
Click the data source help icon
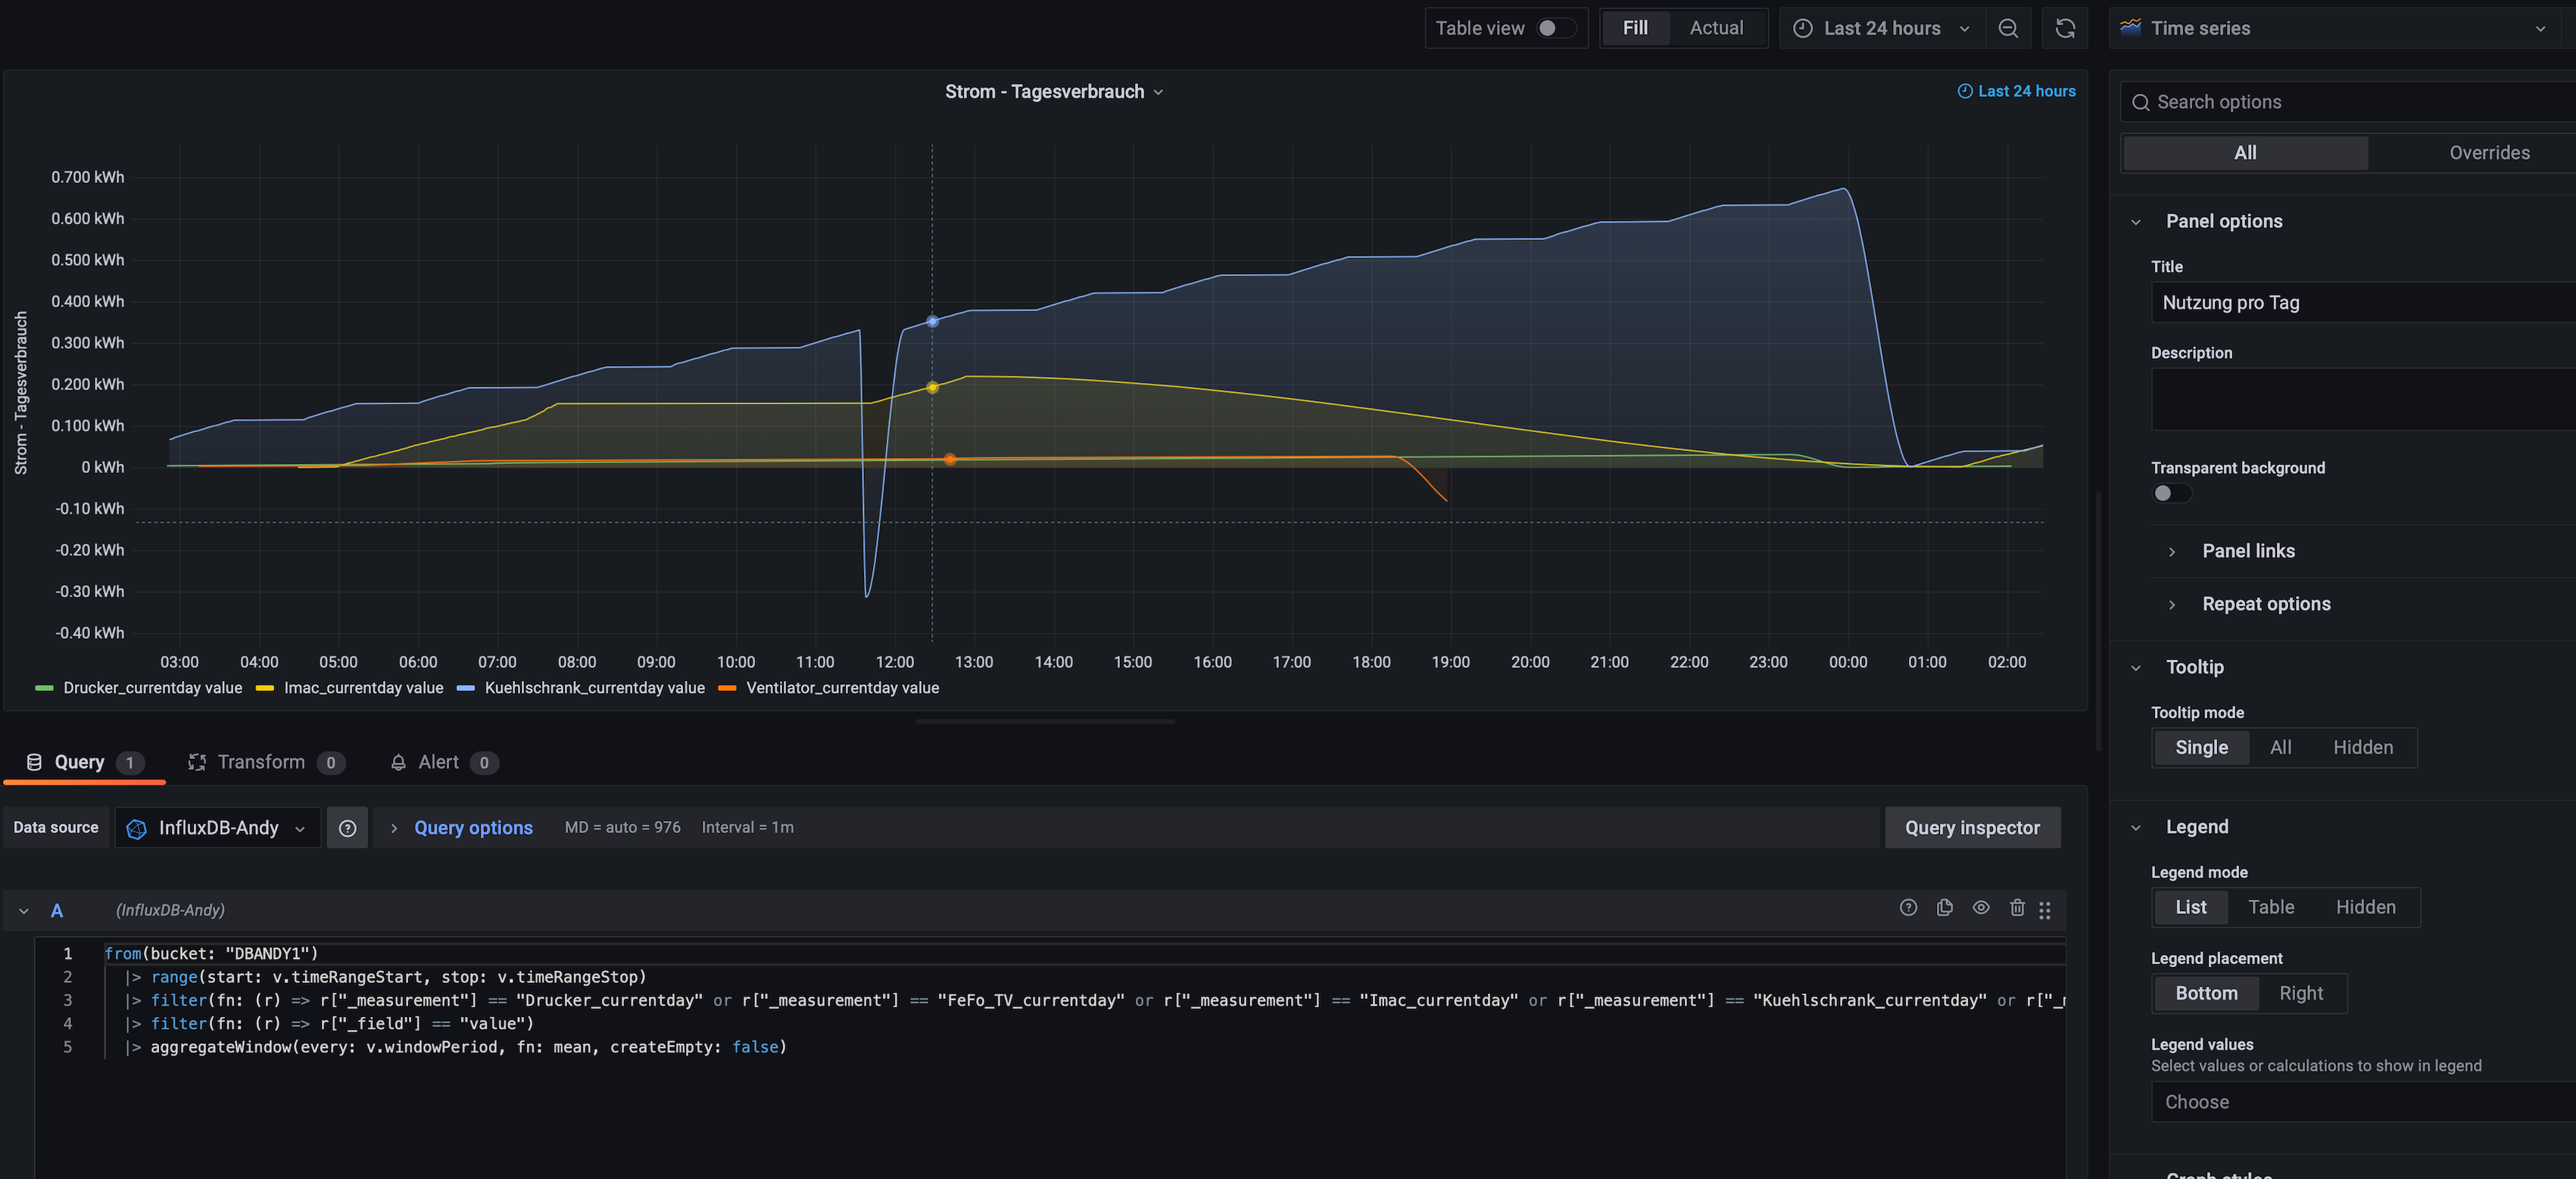coord(347,827)
